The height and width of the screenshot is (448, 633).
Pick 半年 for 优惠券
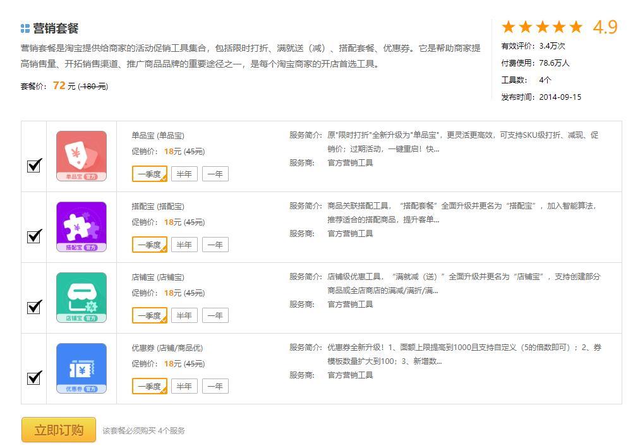pyautogui.click(x=184, y=386)
